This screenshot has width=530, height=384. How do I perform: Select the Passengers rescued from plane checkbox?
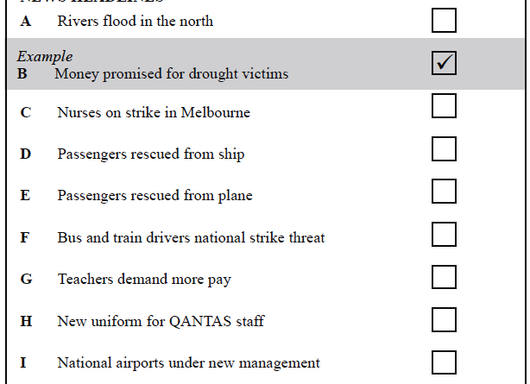(444, 191)
